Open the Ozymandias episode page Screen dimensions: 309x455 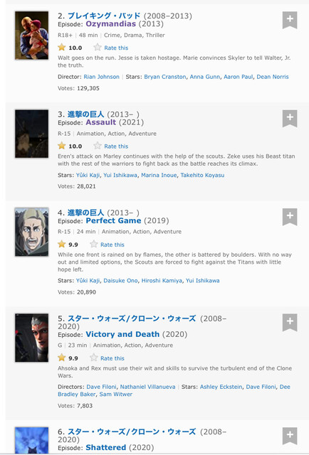click(x=111, y=23)
